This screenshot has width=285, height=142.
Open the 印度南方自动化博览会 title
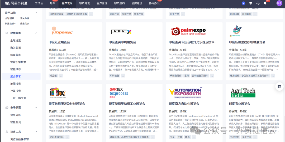coord(184,104)
